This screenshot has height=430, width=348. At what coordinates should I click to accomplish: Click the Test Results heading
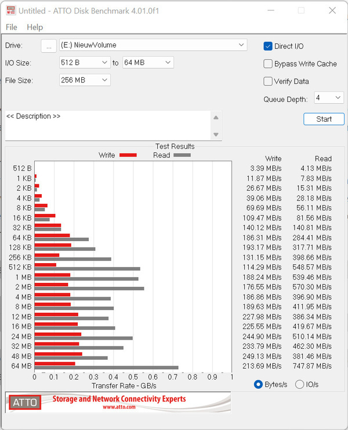175,146
